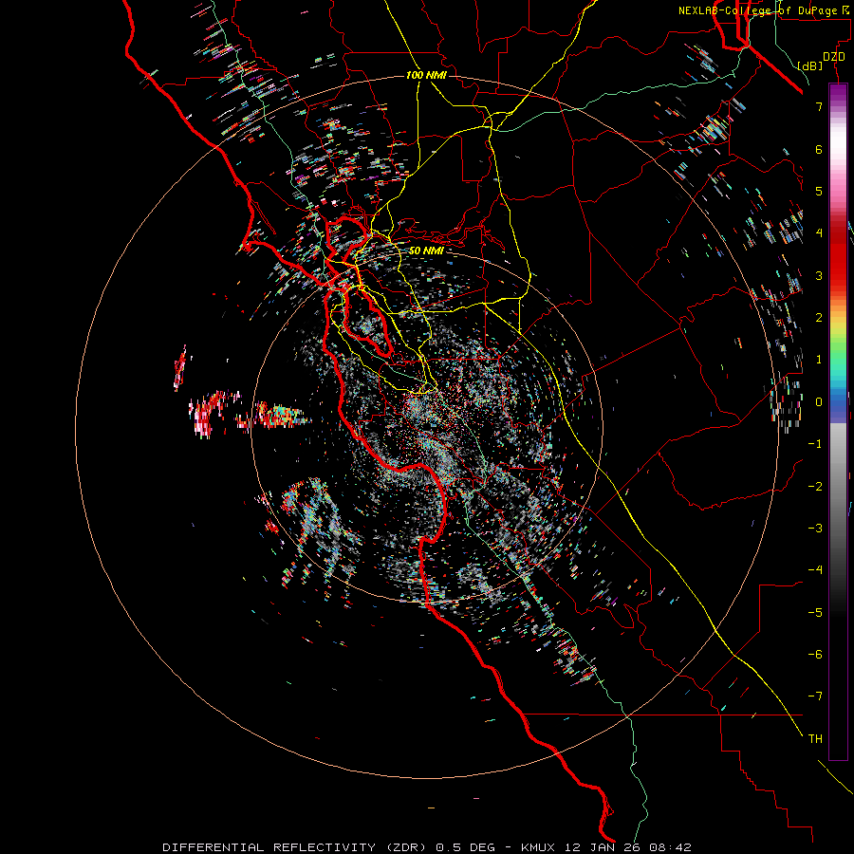This screenshot has width=854, height=854.
Task: Click the "7" value on the dB scale
Action: click(x=819, y=106)
